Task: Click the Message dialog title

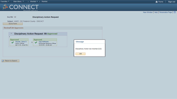Action: (80, 42)
